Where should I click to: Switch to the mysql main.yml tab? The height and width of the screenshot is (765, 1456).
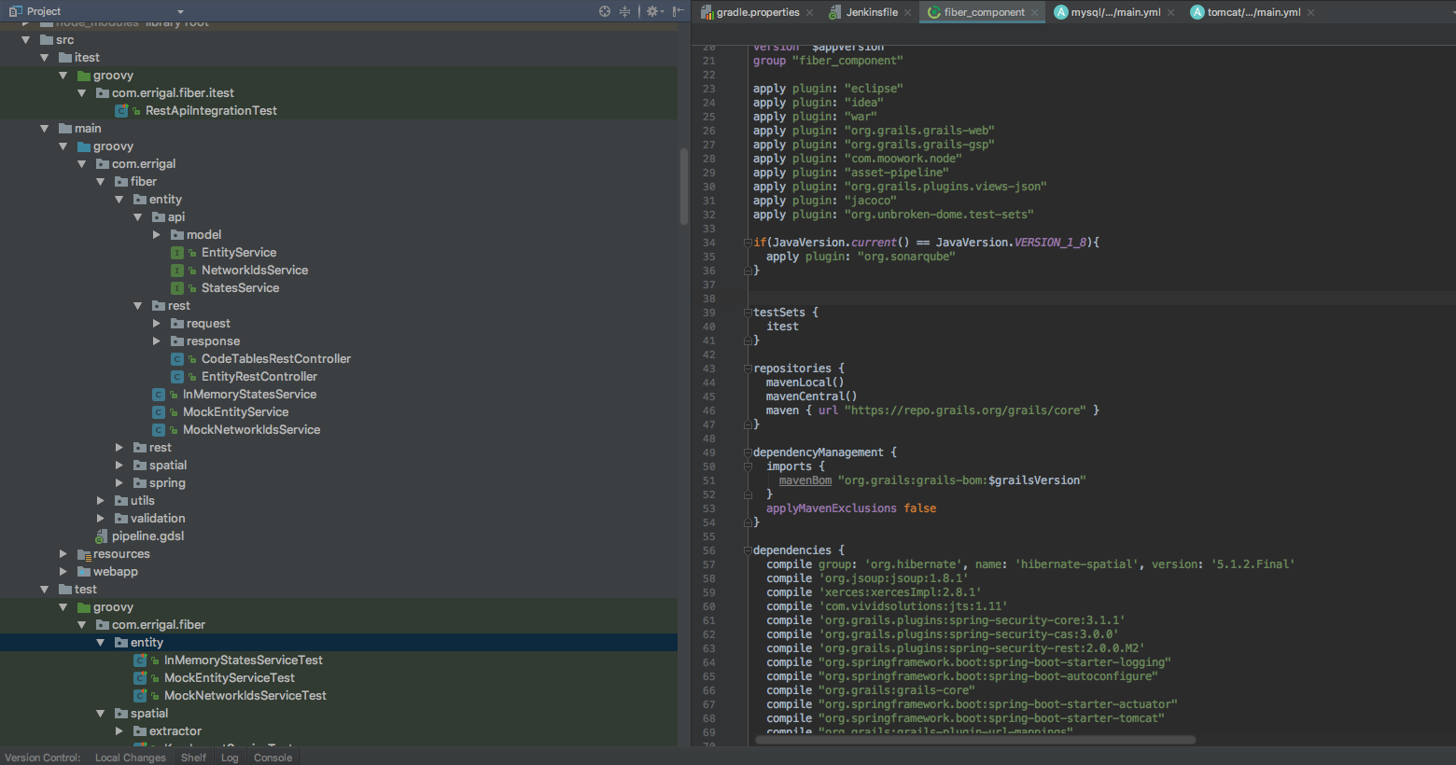1114,12
